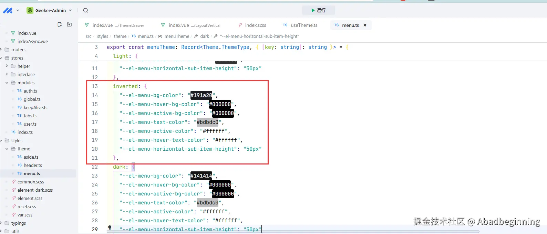Close the menu.ts tab
Viewport: 547px width, 234px height.
tap(365, 25)
